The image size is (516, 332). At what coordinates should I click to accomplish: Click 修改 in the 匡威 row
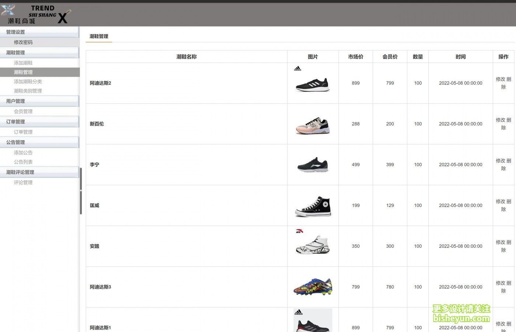tap(500, 202)
